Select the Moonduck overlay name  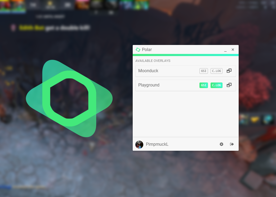pyautogui.click(x=148, y=71)
